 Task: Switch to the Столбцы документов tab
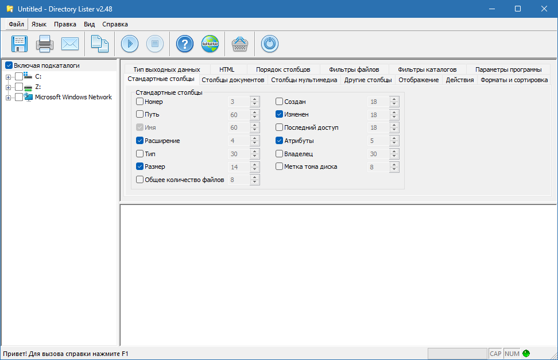[232, 80]
